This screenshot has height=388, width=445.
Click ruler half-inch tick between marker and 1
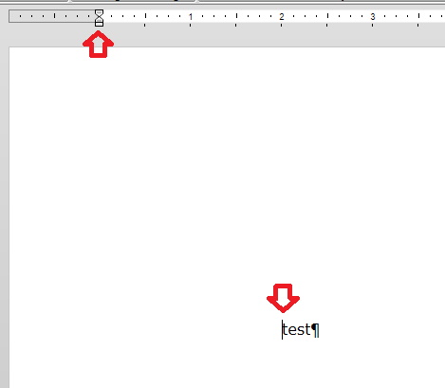pos(145,16)
